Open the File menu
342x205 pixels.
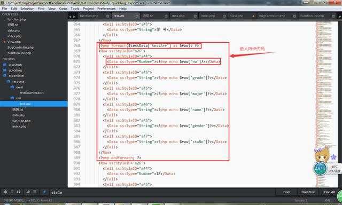click(x=4, y=9)
